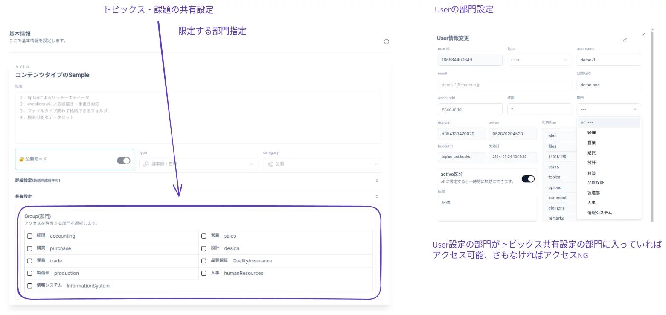Check the 製造部 production checkbox
This screenshot has height=315, width=666.
pyautogui.click(x=29, y=273)
